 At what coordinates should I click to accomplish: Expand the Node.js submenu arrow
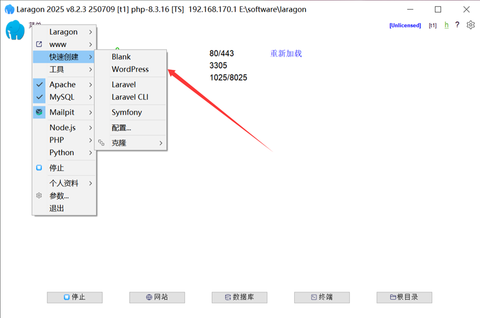(x=90, y=128)
